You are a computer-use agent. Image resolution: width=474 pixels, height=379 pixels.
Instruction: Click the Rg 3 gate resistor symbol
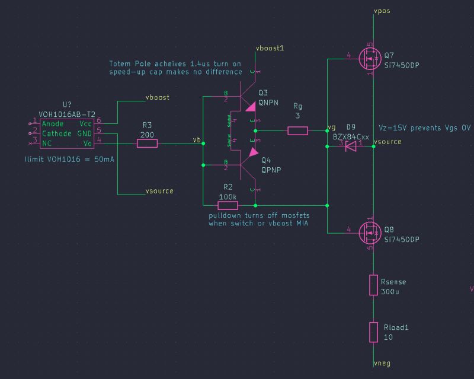coord(299,129)
